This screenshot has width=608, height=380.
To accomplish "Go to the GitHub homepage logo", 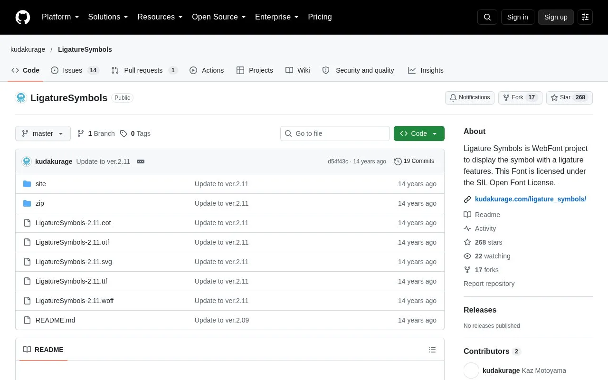I will pyautogui.click(x=23, y=17).
